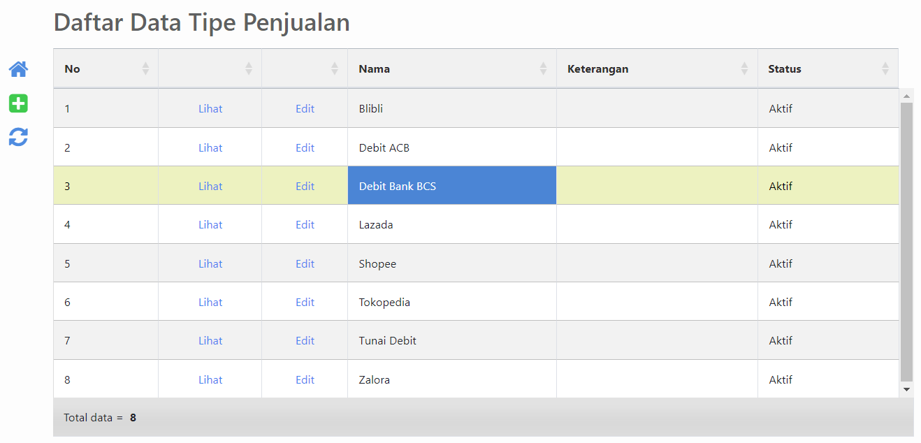Sort by Nama column arrows

[x=544, y=68]
